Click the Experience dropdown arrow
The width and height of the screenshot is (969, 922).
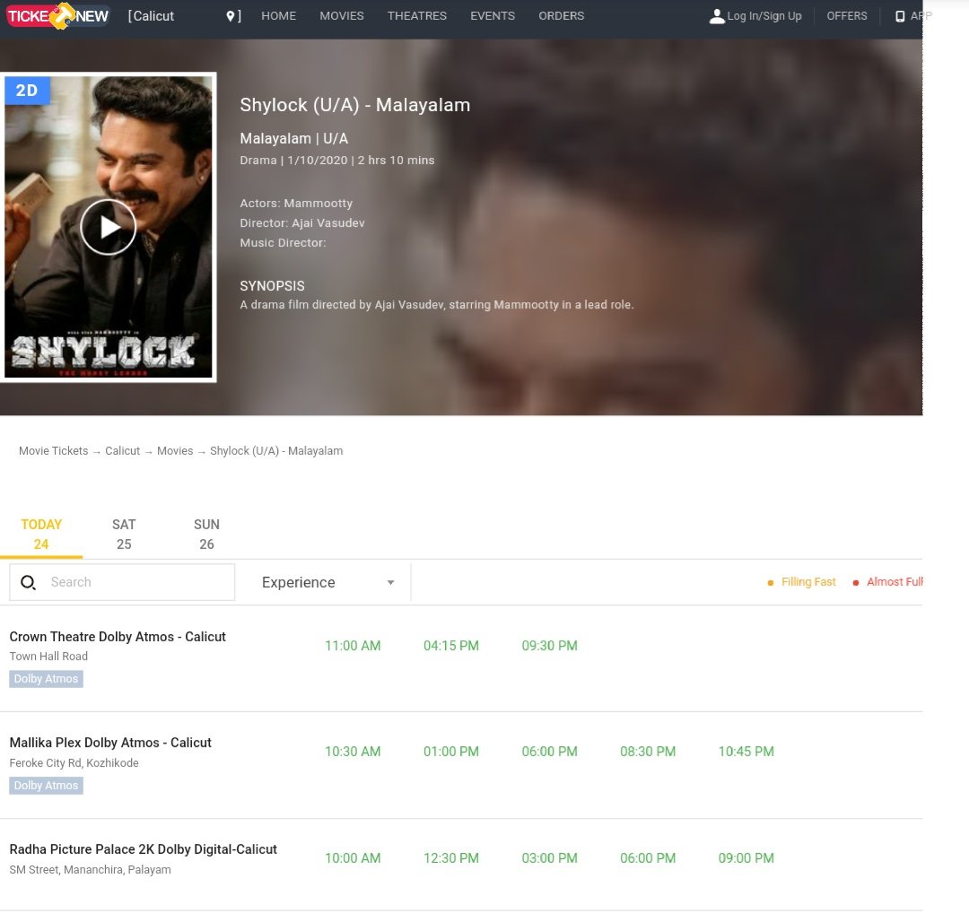[390, 582]
